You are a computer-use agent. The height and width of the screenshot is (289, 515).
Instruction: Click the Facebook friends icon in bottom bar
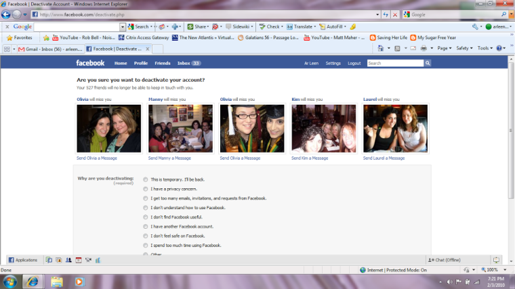tap(68, 260)
